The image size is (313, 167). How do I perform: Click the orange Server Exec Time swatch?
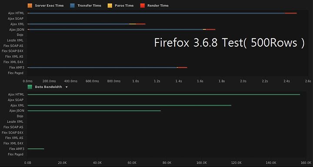[x=30, y=6]
